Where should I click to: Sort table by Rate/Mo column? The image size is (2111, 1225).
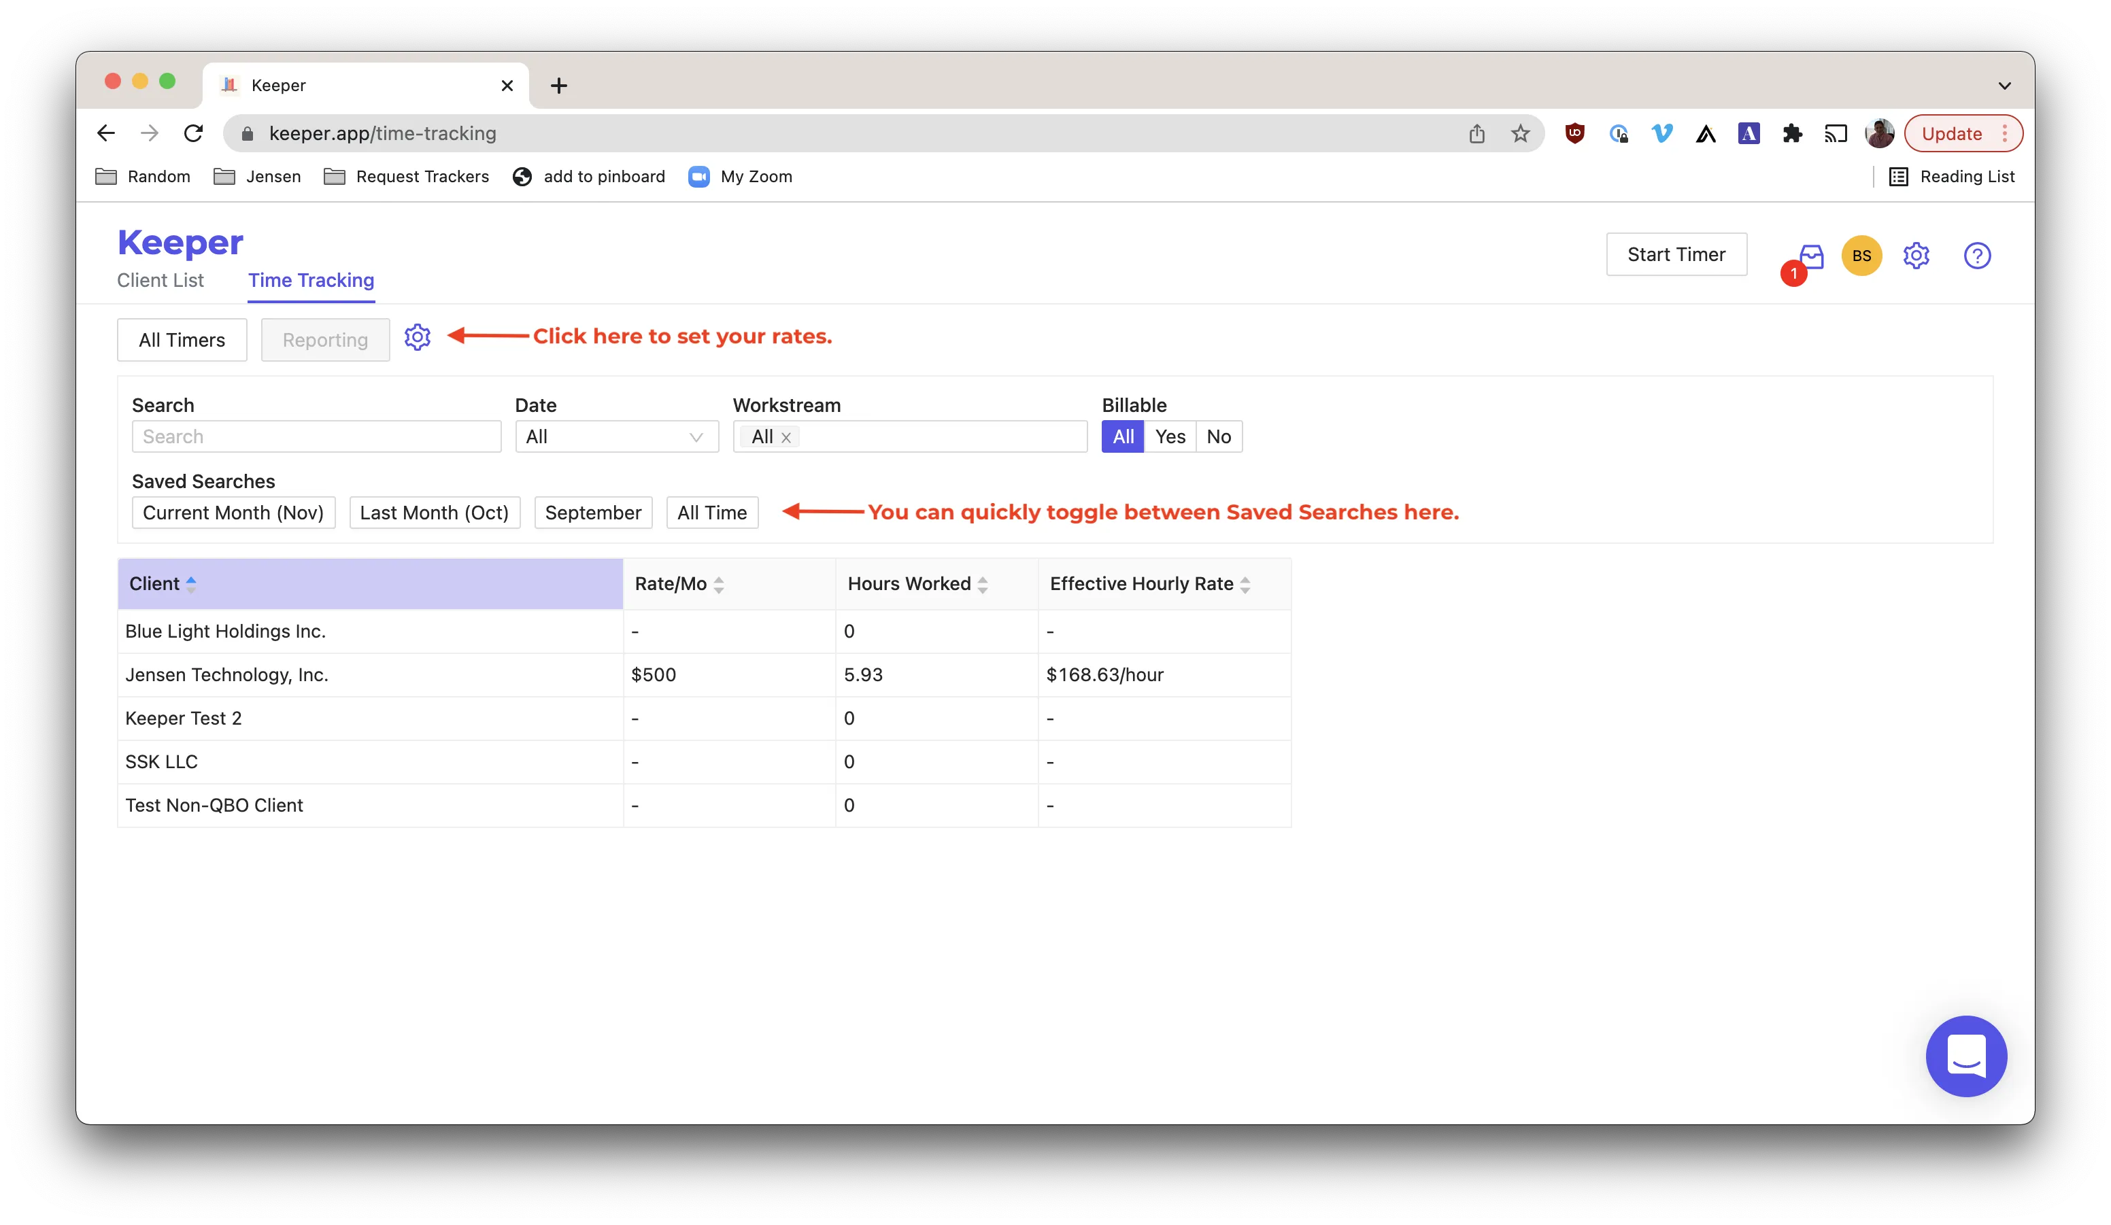point(729,584)
